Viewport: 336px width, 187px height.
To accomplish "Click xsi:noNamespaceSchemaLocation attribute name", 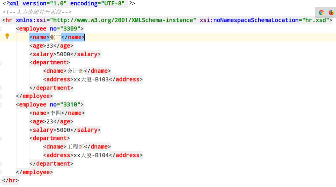I will (249, 20).
